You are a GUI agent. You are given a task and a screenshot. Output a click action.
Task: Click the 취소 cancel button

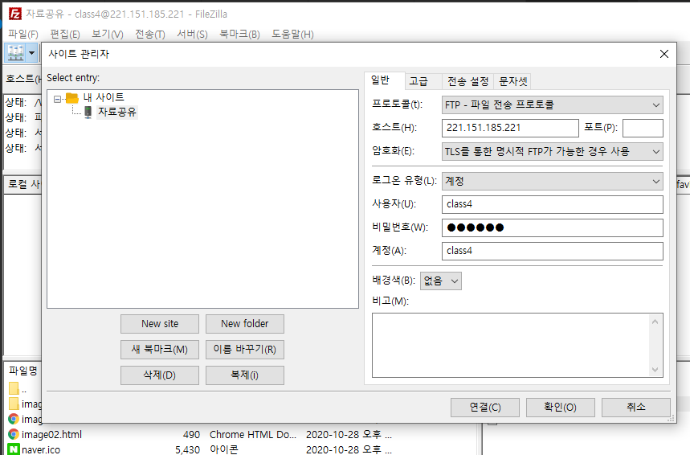[x=636, y=408]
